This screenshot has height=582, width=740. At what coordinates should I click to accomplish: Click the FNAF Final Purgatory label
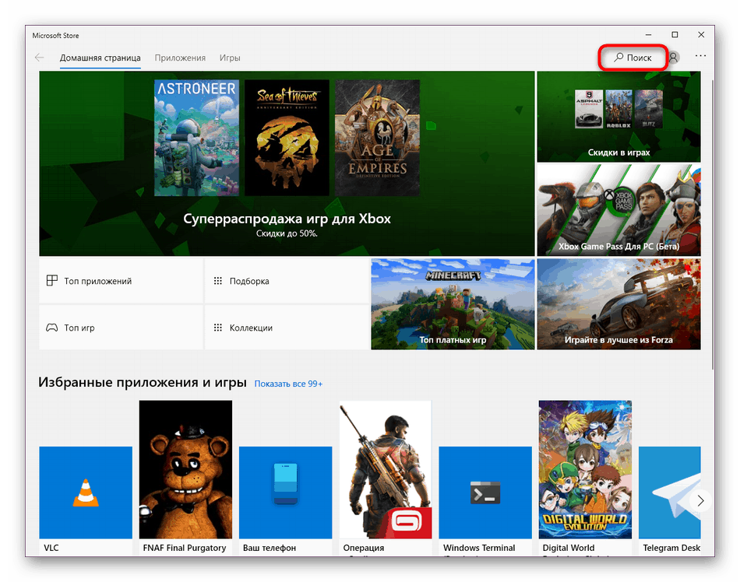point(185,548)
